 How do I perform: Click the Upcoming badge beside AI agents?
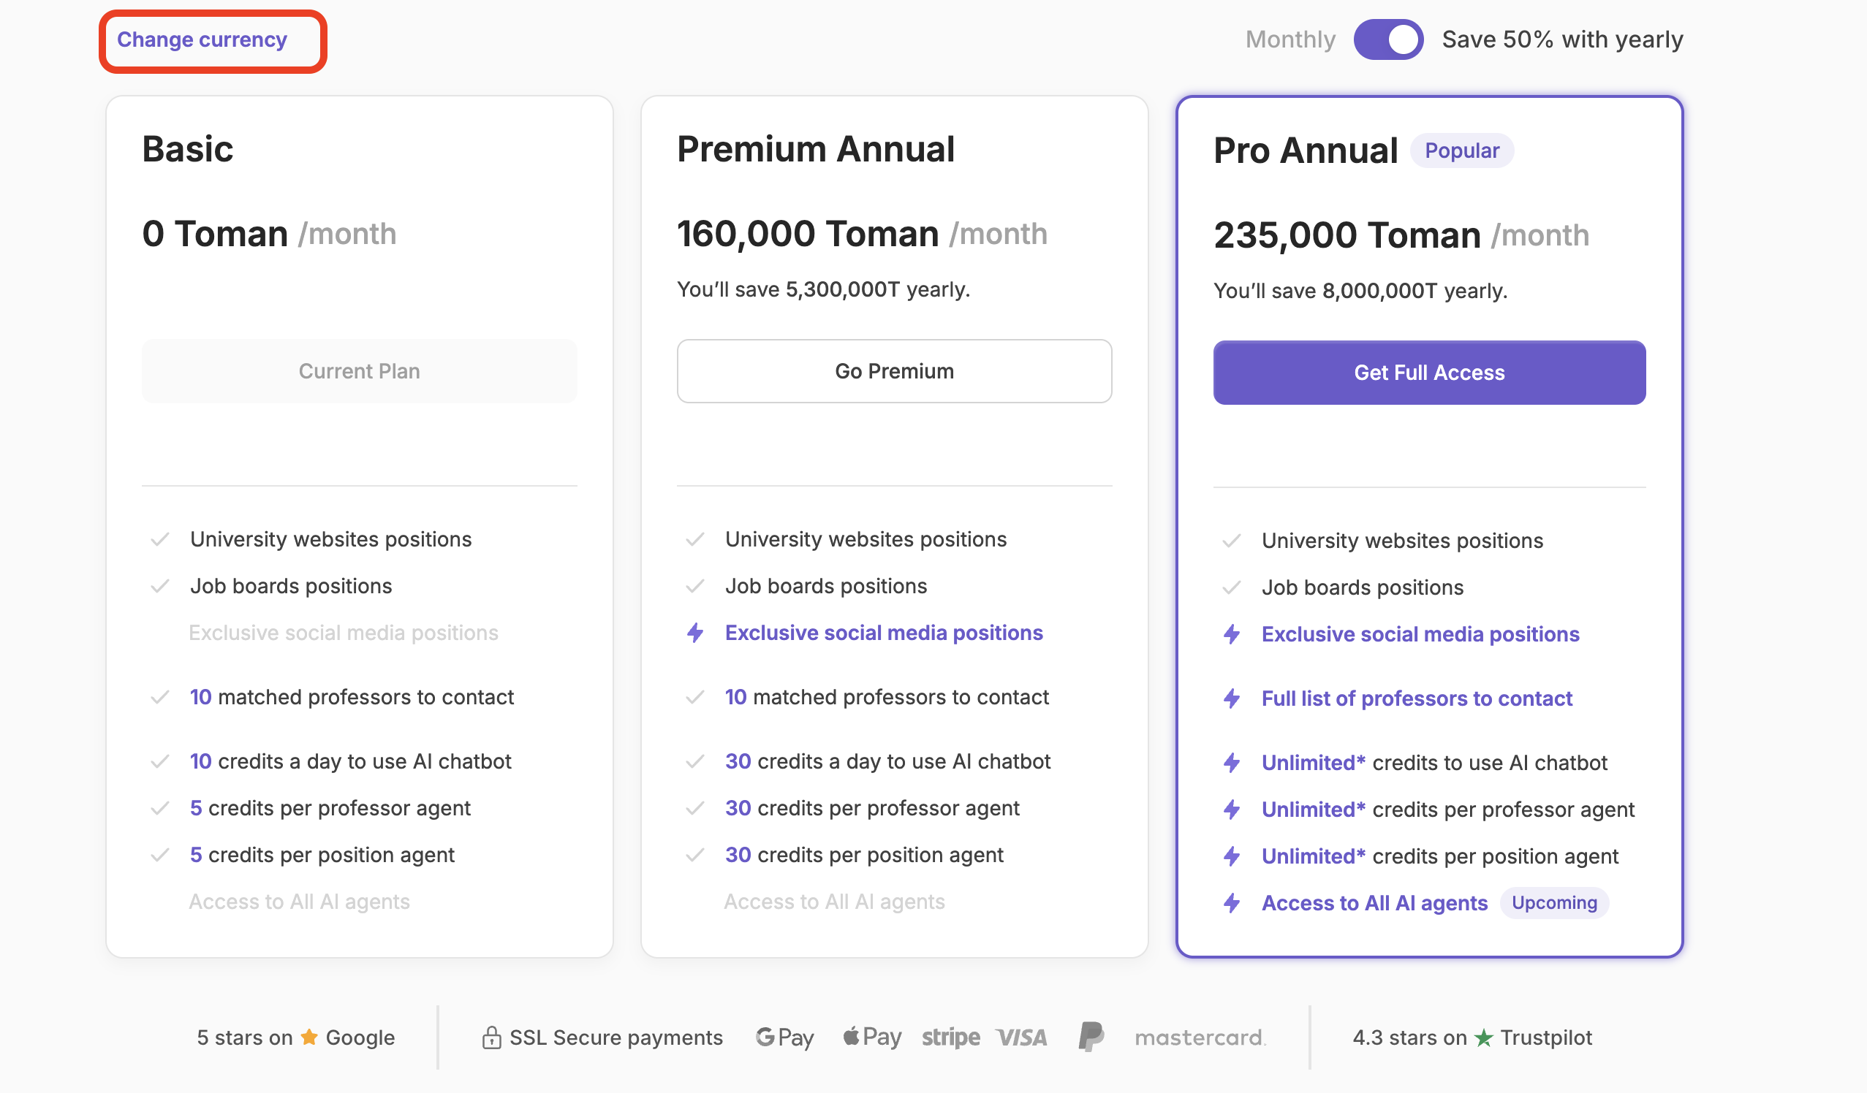click(1554, 903)
